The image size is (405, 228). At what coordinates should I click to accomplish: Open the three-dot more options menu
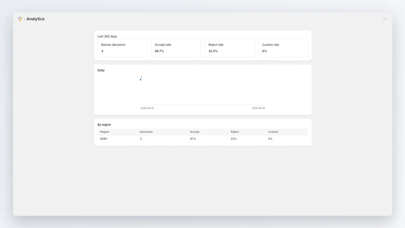pyautogui.click(x=385, y=19)
